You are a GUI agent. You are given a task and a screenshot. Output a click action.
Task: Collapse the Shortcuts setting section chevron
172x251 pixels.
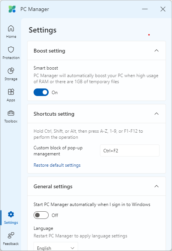157,114
